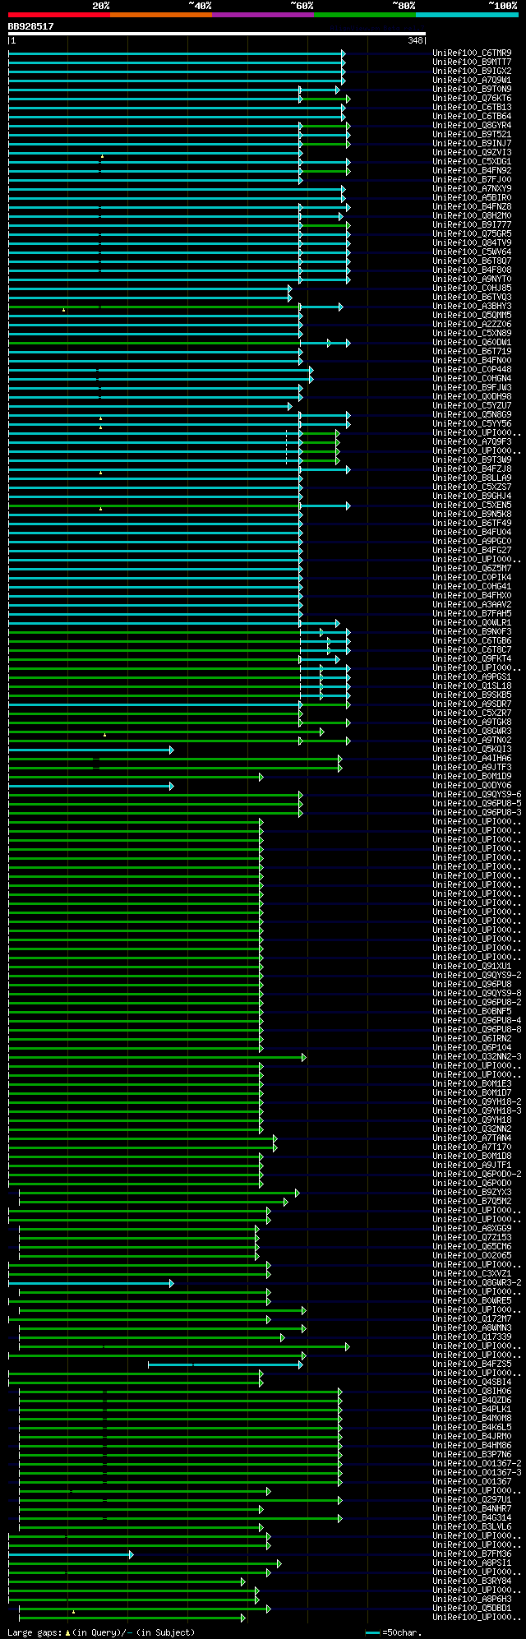Click hit label UniRef100_Q5KQI3
Image resolution: width=526 pixels, height=1639 pixels.
point(473,749)
